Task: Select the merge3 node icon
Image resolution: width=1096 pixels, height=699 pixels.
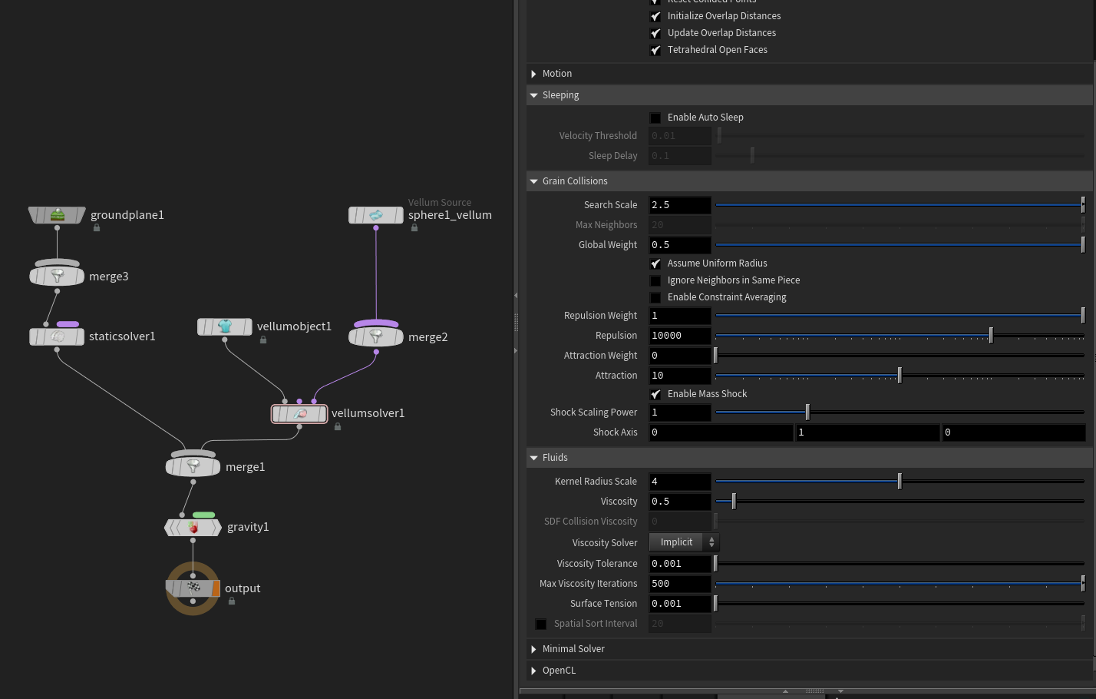Action: pyautogui.click(x=57, y=277)
